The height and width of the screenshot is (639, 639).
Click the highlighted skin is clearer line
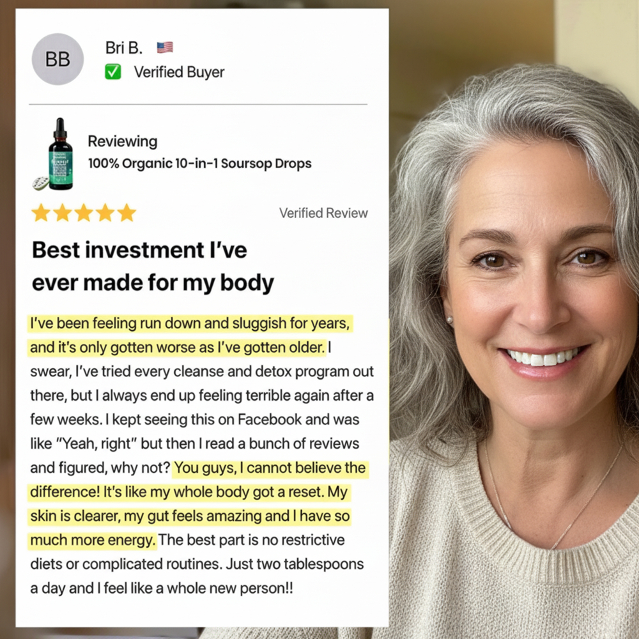click(x=190, y=516)
